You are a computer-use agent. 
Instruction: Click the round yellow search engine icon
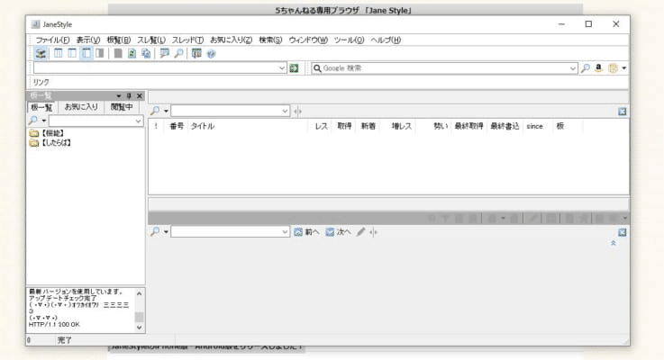click(x=613, y=68)
